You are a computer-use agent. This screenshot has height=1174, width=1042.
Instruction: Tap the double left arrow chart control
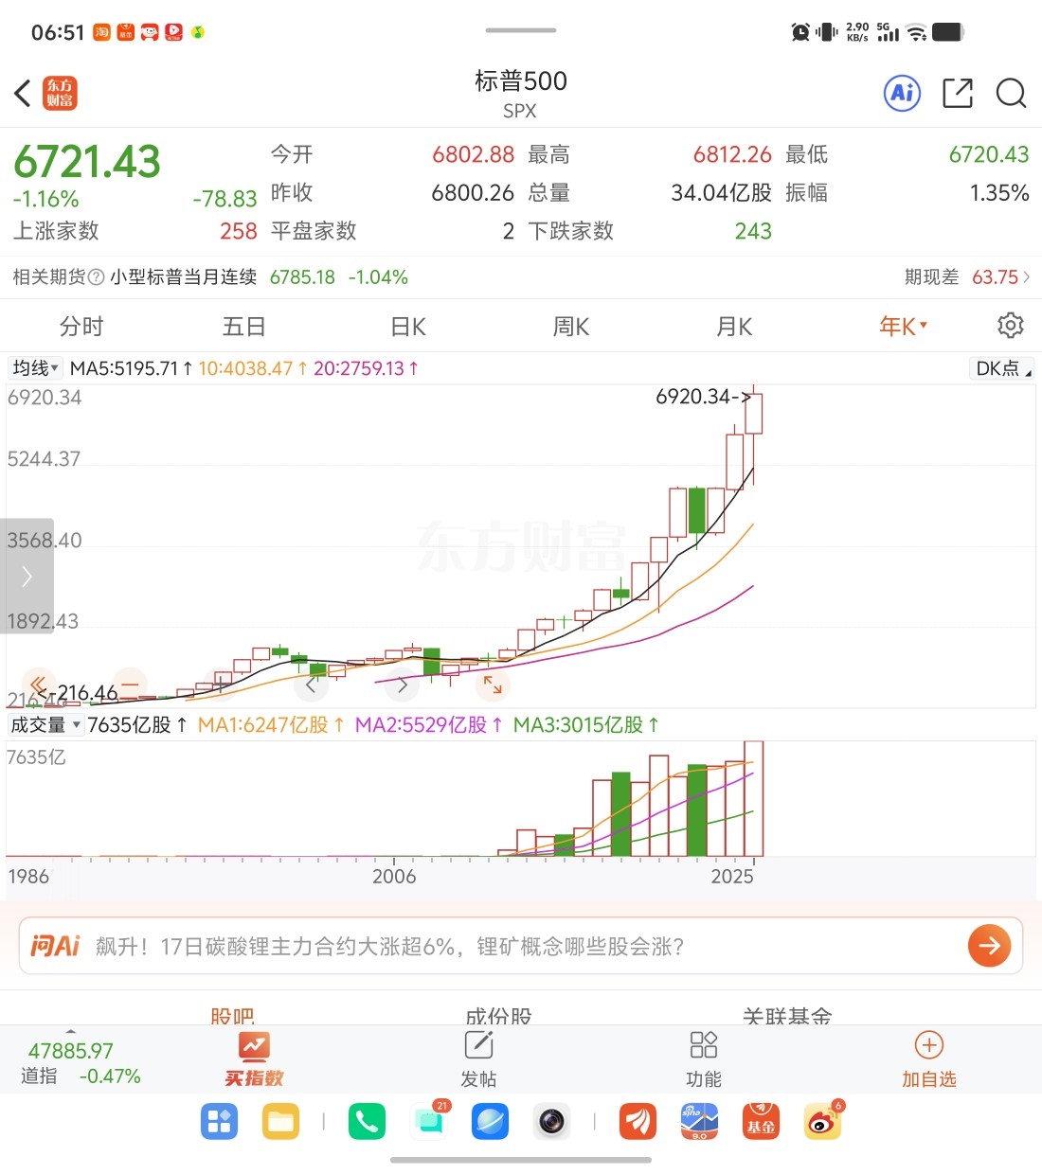(x=39, y=684)
